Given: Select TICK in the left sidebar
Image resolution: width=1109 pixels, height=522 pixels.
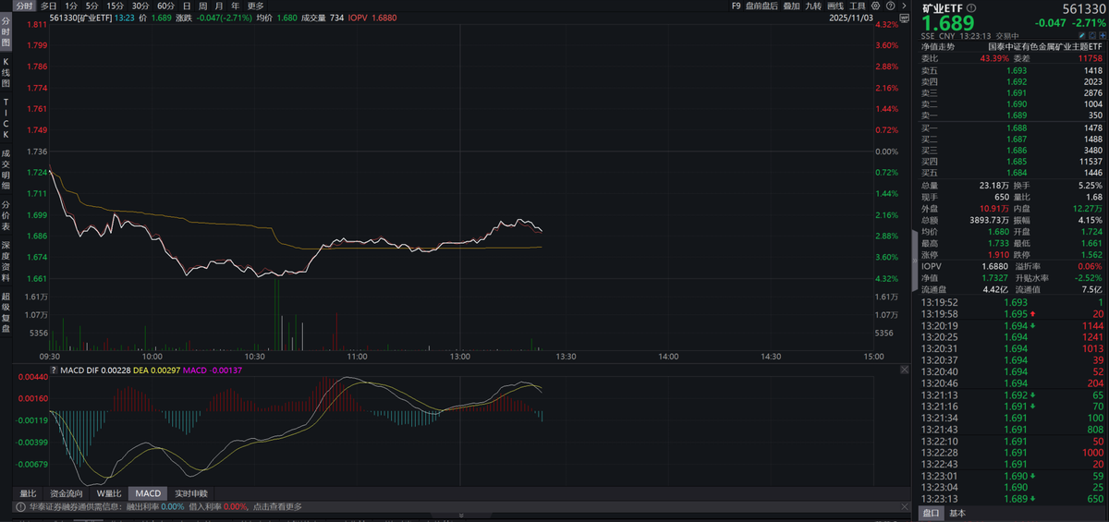Looking at the screenshot, I should [6, 116].
